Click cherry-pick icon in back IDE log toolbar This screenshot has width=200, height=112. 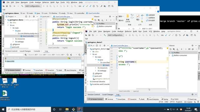tap(71, 55)
